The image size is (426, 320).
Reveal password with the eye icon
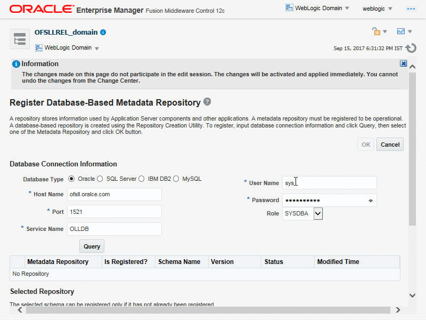coord(371,201)
